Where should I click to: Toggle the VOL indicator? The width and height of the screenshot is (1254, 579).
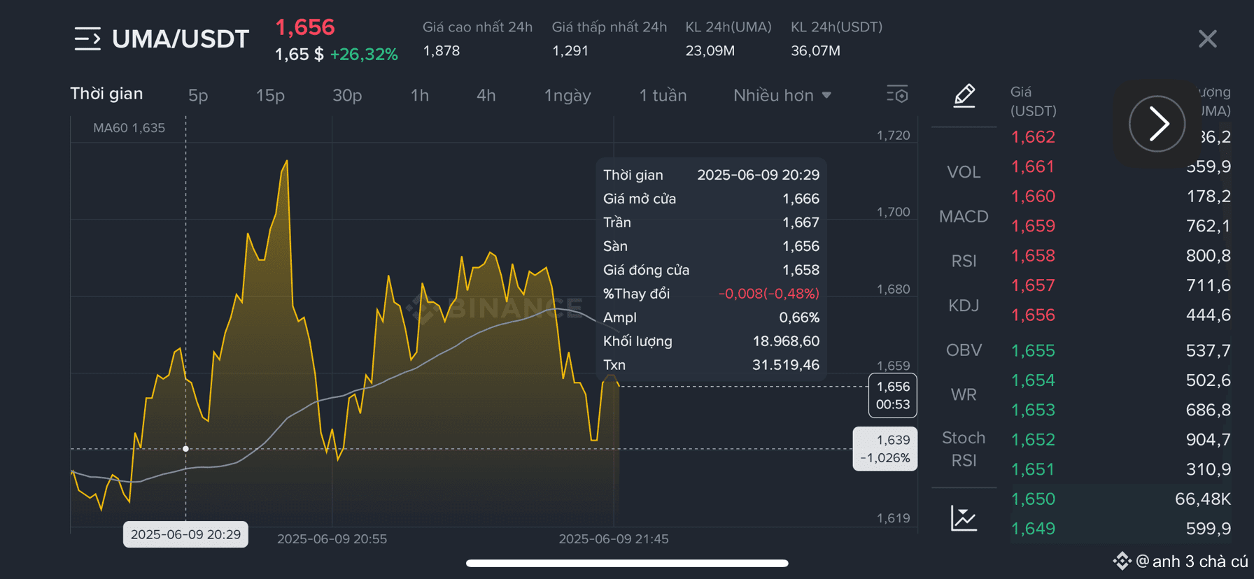tap(964, 172)
